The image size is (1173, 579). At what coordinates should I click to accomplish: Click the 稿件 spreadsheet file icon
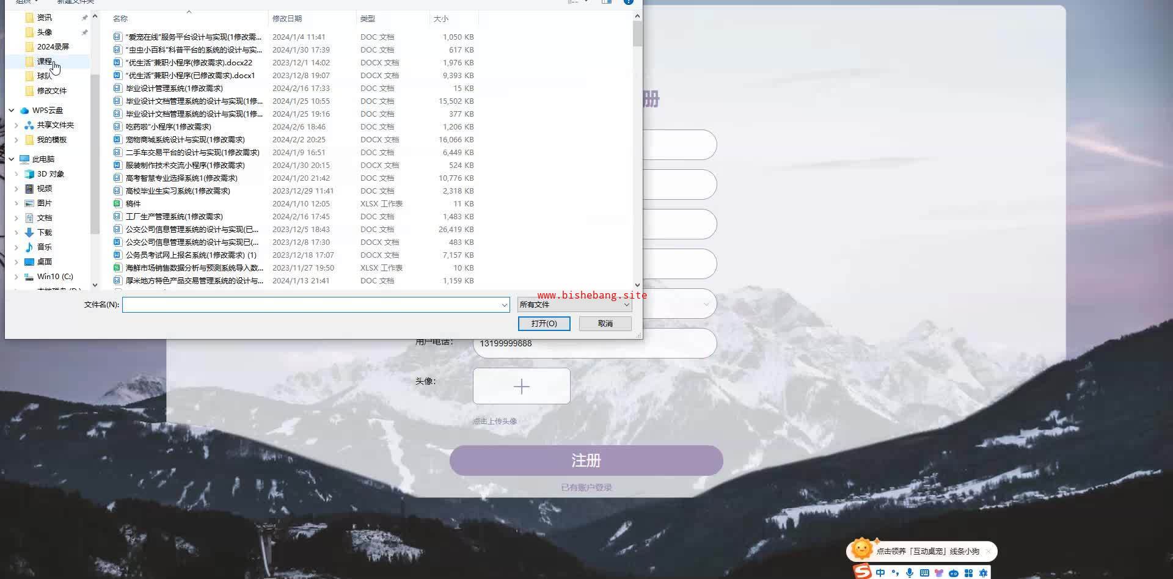(117, 204)
